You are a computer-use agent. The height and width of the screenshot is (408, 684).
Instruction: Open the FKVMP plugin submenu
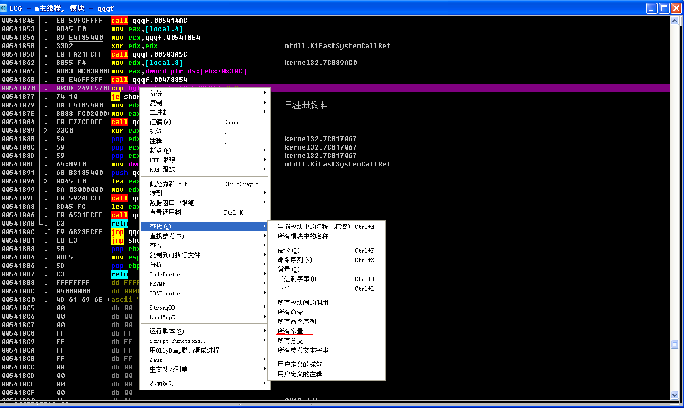click(x=205, y=283)
